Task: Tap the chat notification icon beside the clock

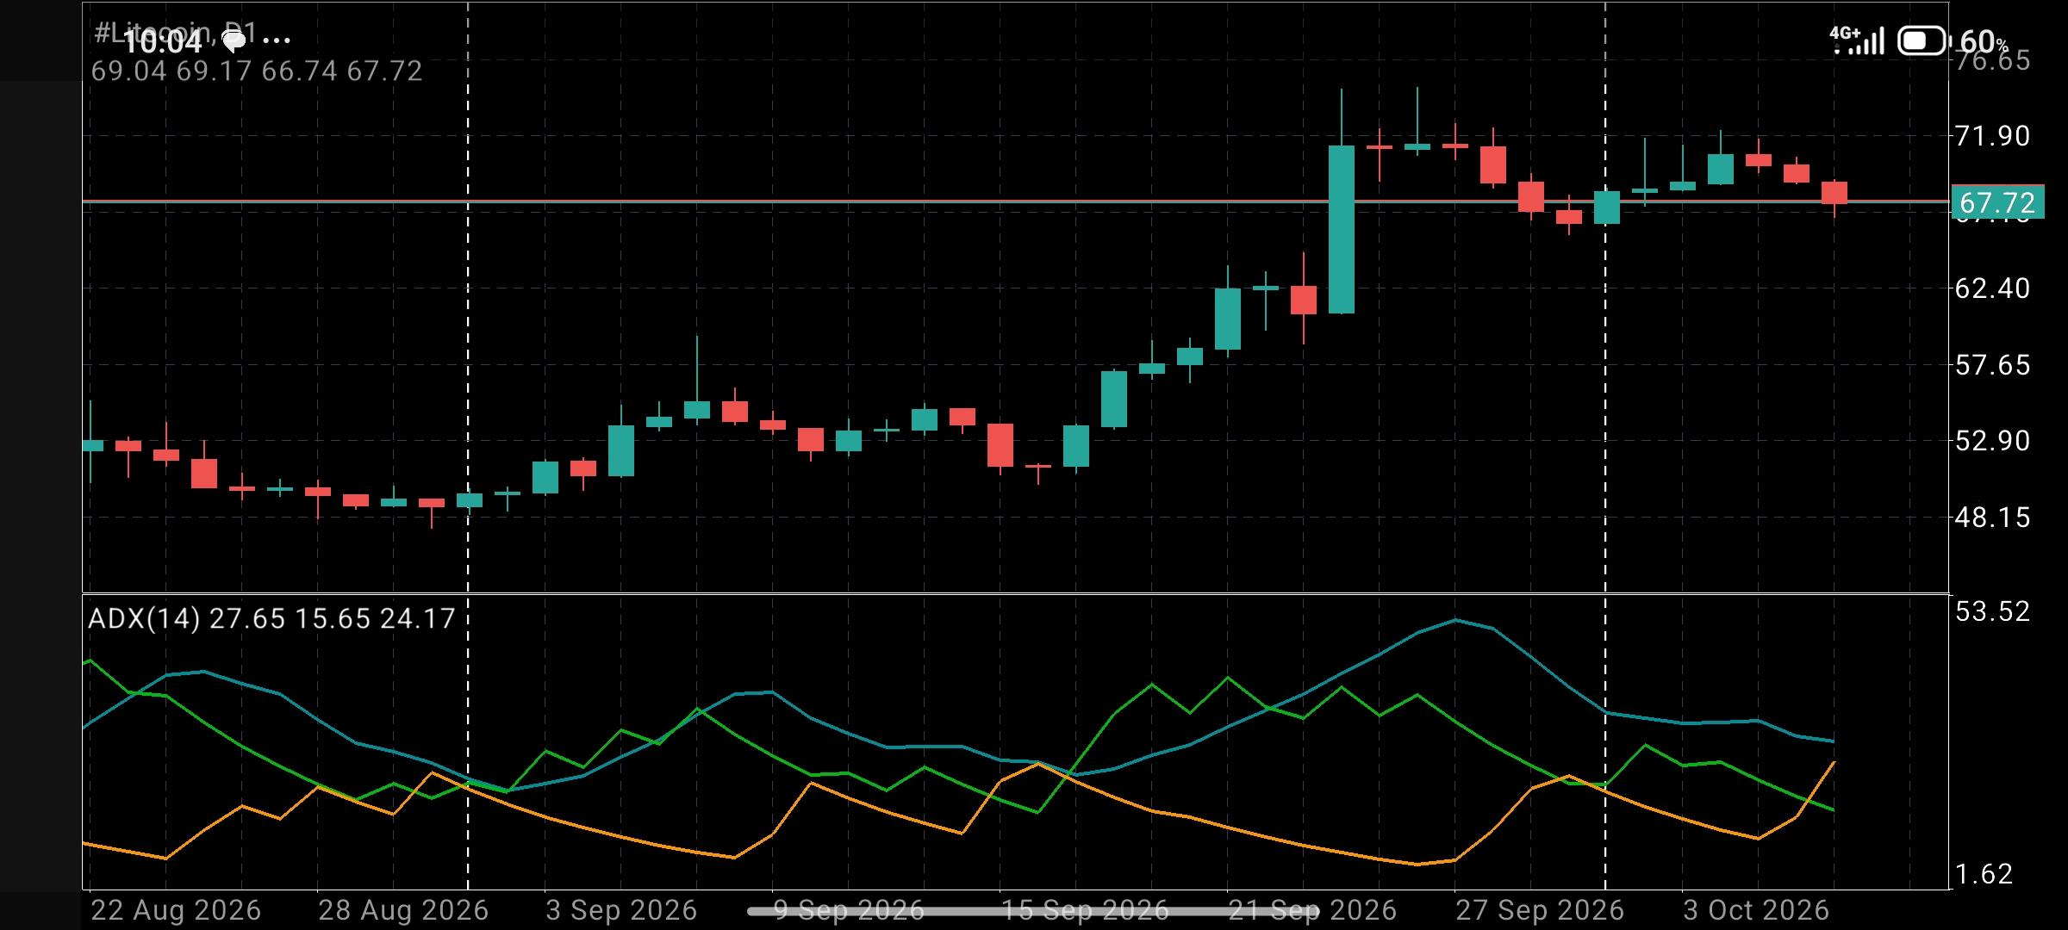Action: pos(234,40)
